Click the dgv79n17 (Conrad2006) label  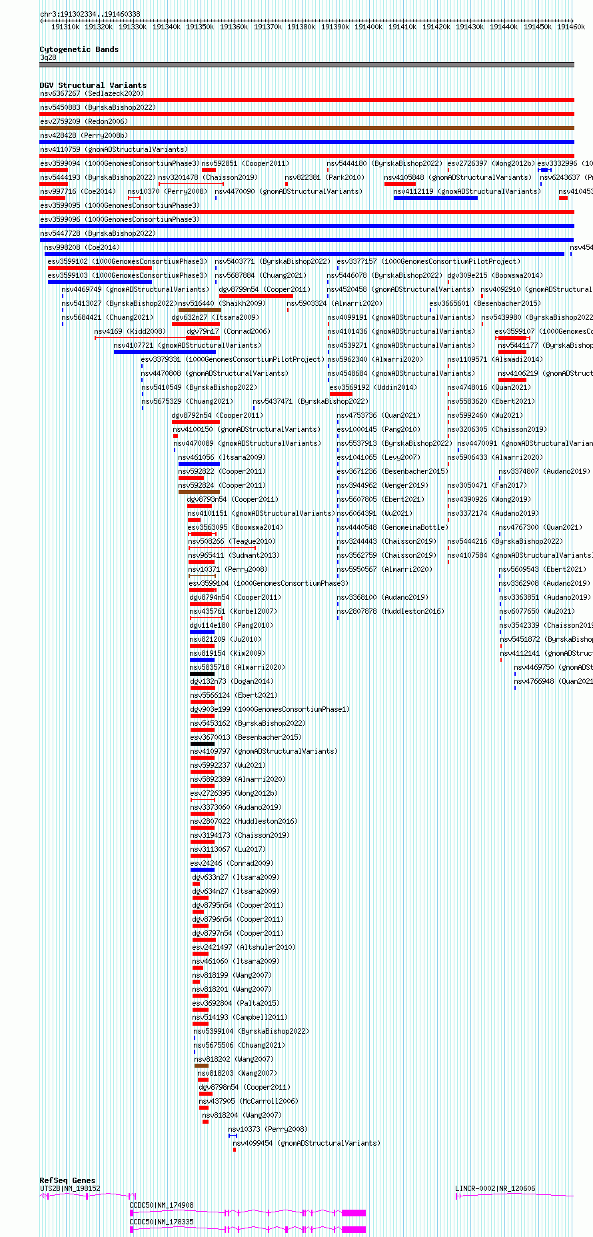click(229, 332)
